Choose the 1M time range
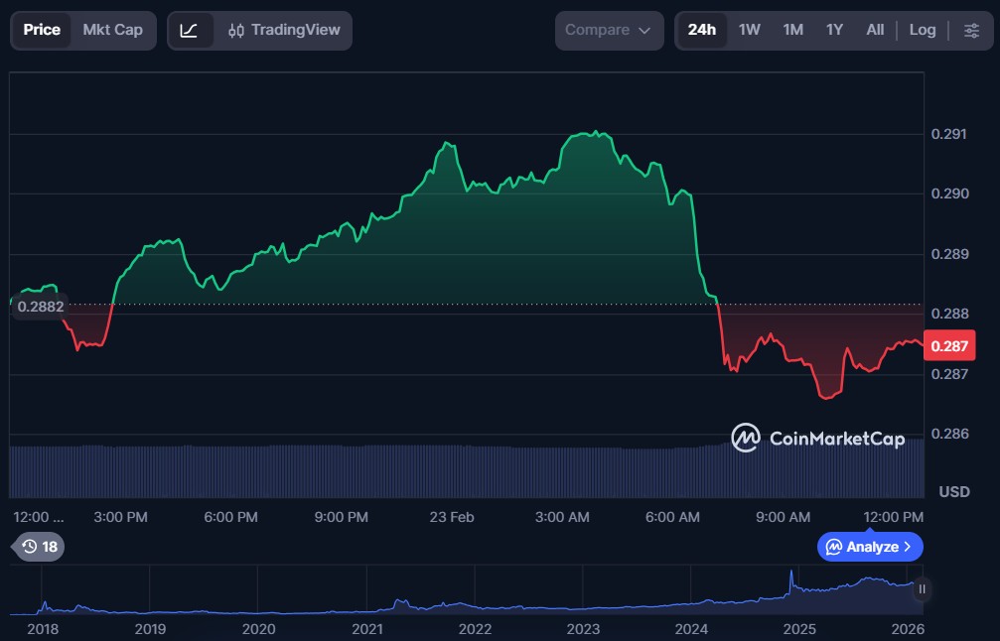This screenshot has height=641, width=1000. tap(792, 30)
